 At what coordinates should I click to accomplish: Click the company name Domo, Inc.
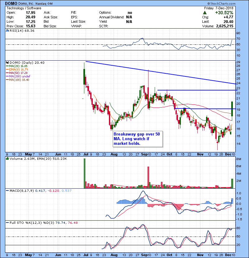(26, 4)
